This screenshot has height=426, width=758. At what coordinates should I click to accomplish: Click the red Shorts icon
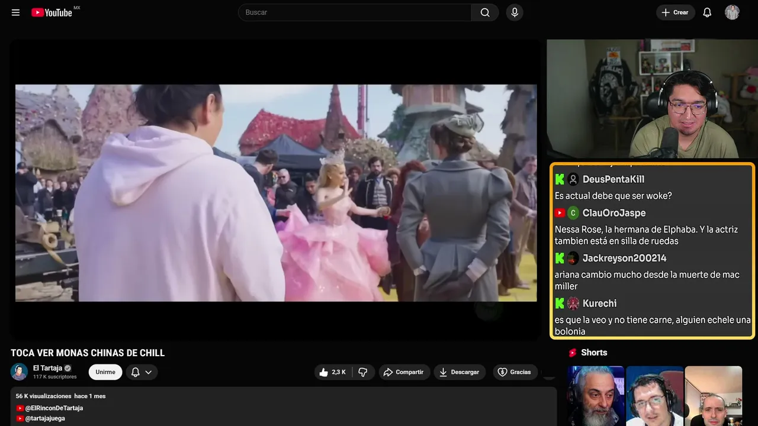coord(573,353)
